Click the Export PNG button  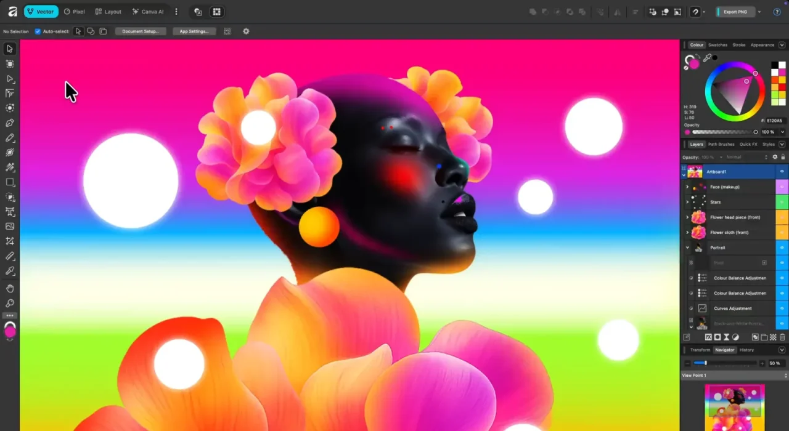(x=735, y=12)
